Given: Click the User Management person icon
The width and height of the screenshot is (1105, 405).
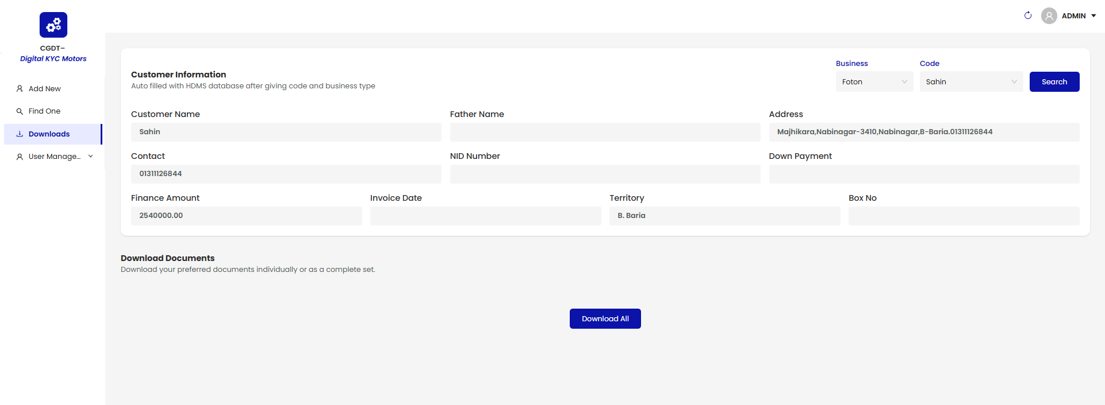Looking at the screenshot, I should coord(20,157).
